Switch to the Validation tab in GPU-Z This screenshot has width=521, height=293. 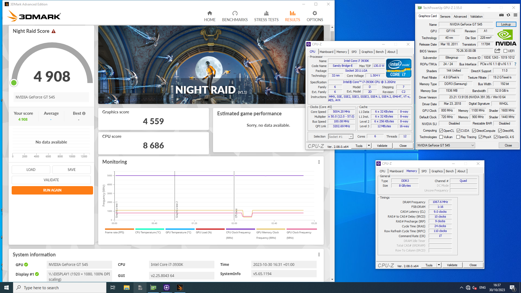(x=476, y=17)
